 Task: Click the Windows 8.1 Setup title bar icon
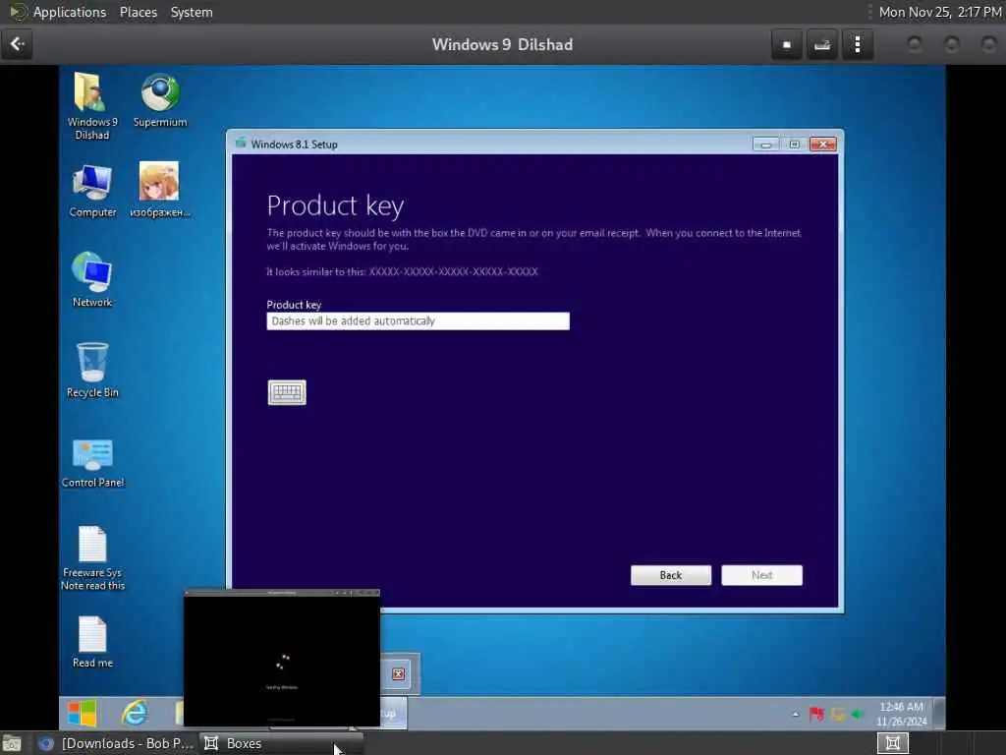pos(241,144)
